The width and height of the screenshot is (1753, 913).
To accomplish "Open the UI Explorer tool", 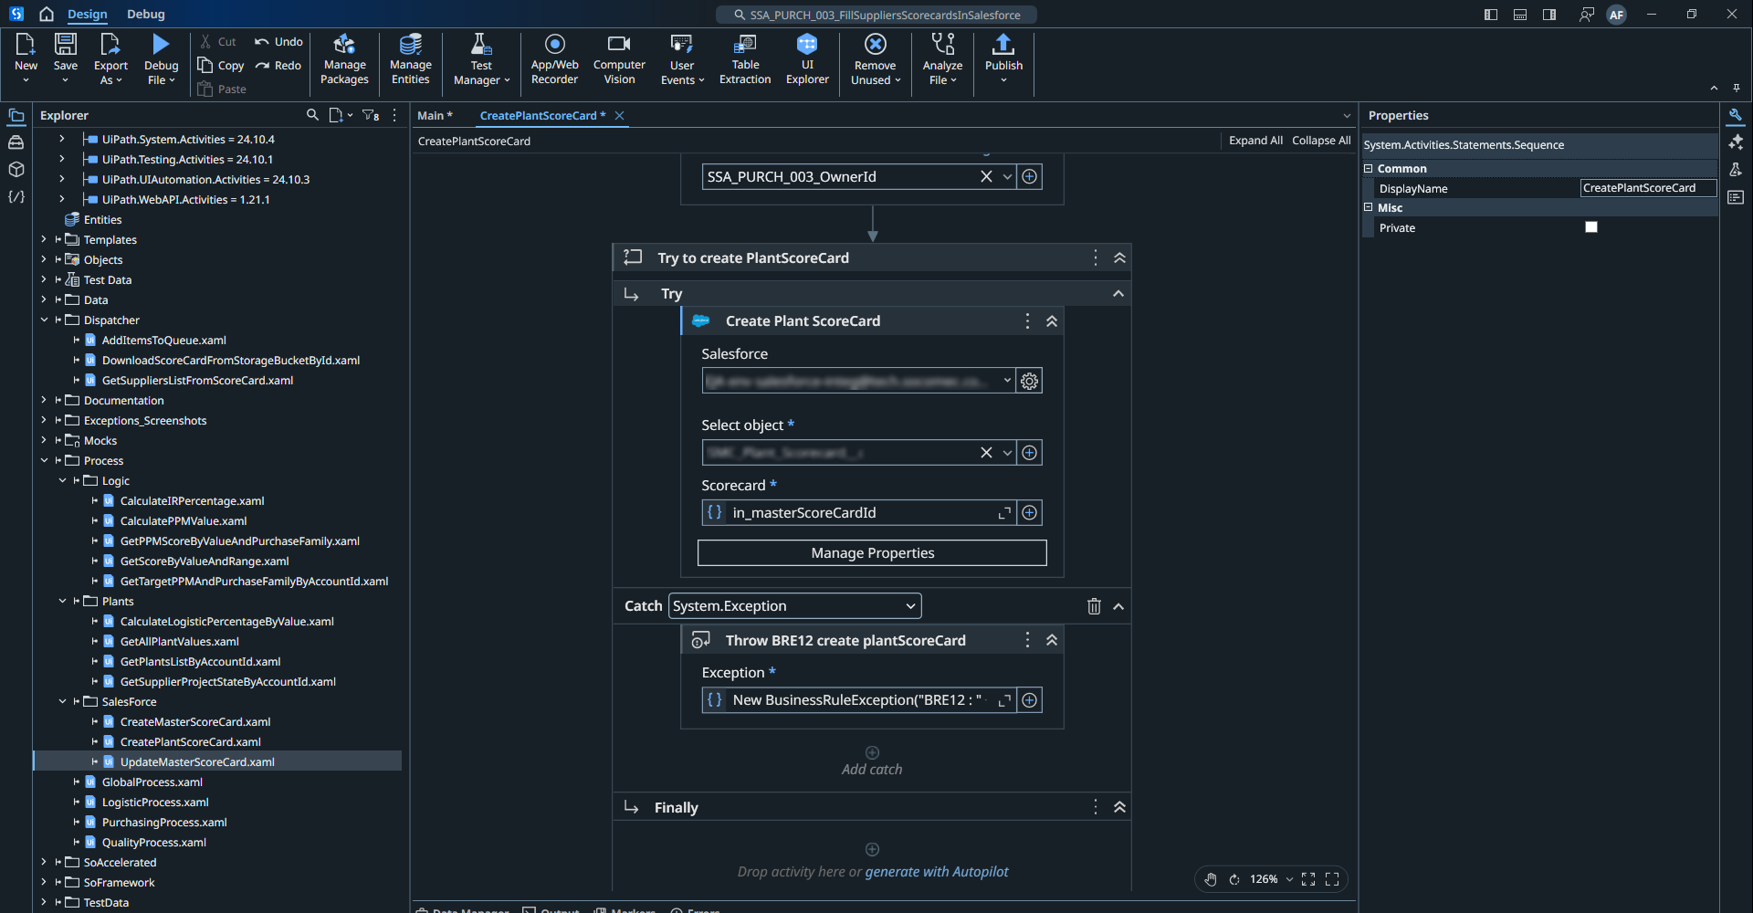I will 807,59.
